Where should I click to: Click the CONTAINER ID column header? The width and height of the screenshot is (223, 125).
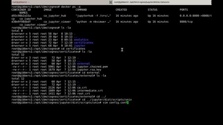pyautogui.click(x=21, y=10)
